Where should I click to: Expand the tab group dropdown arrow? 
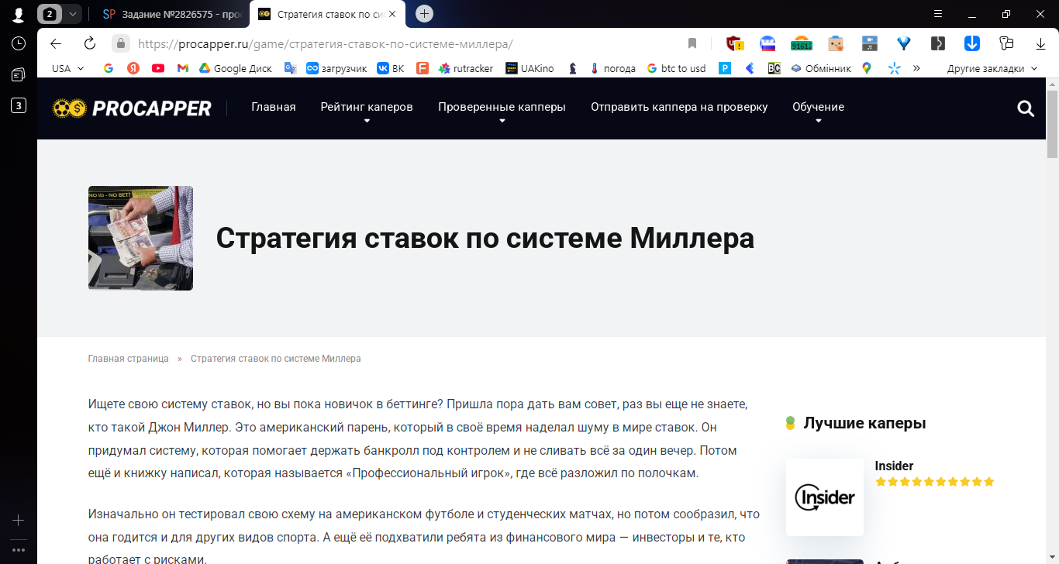(73, 14)
